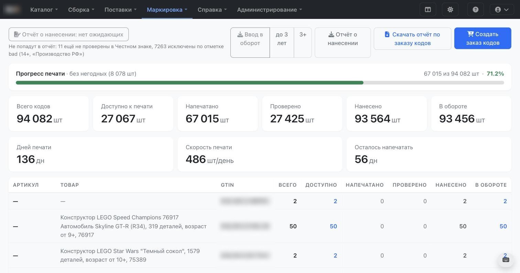Open theme settings sun icon
The image size is (520, 273).
(x=450, y=10)
